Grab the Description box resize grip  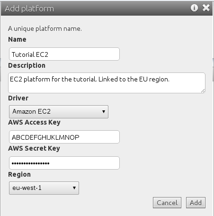pos(203,90)
